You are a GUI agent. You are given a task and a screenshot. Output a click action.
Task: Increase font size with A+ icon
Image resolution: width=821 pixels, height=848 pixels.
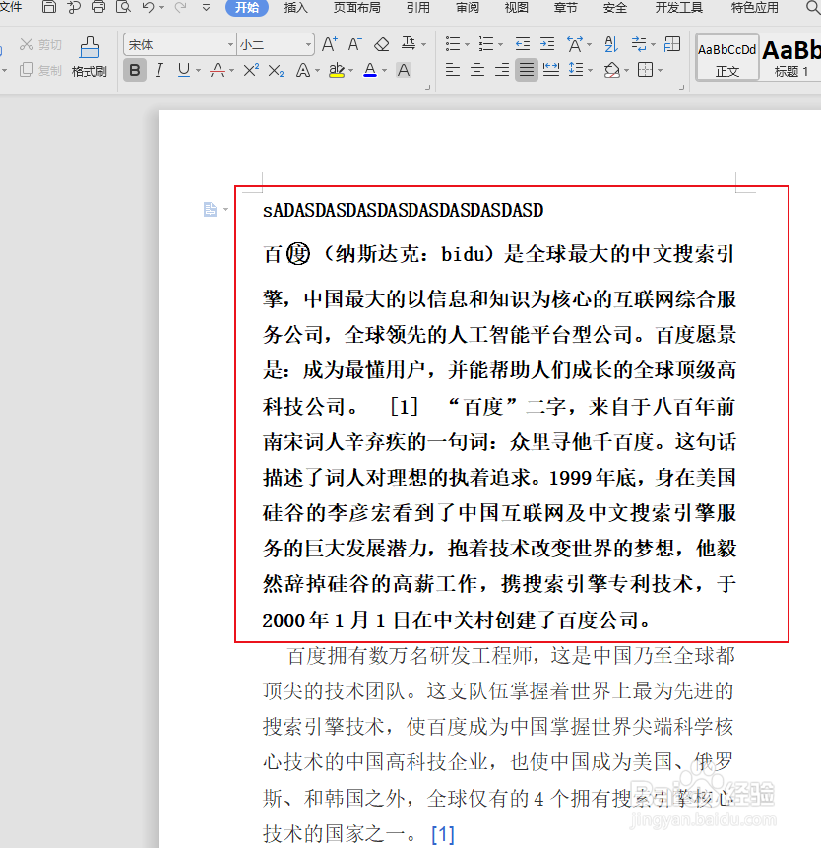(x=329, y=44)
